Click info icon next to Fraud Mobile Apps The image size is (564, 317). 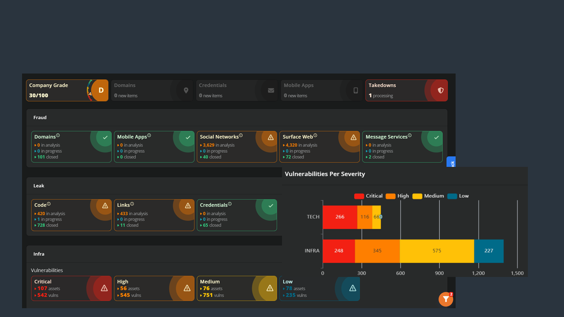pyautogui.click(x=149, y=136)
